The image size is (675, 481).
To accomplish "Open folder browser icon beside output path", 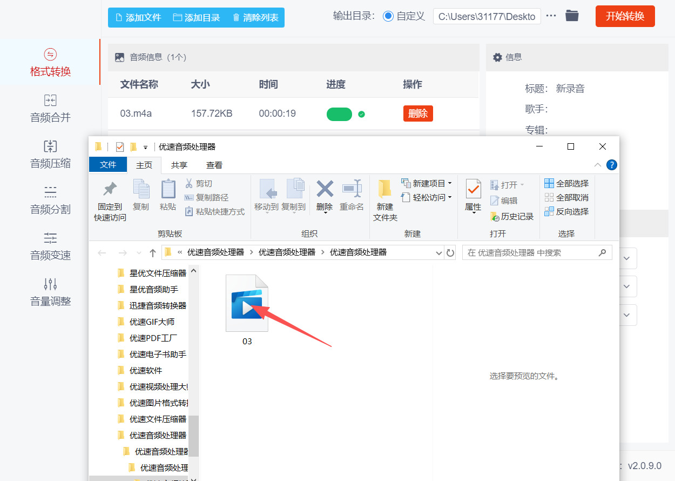I will (571, 16).
